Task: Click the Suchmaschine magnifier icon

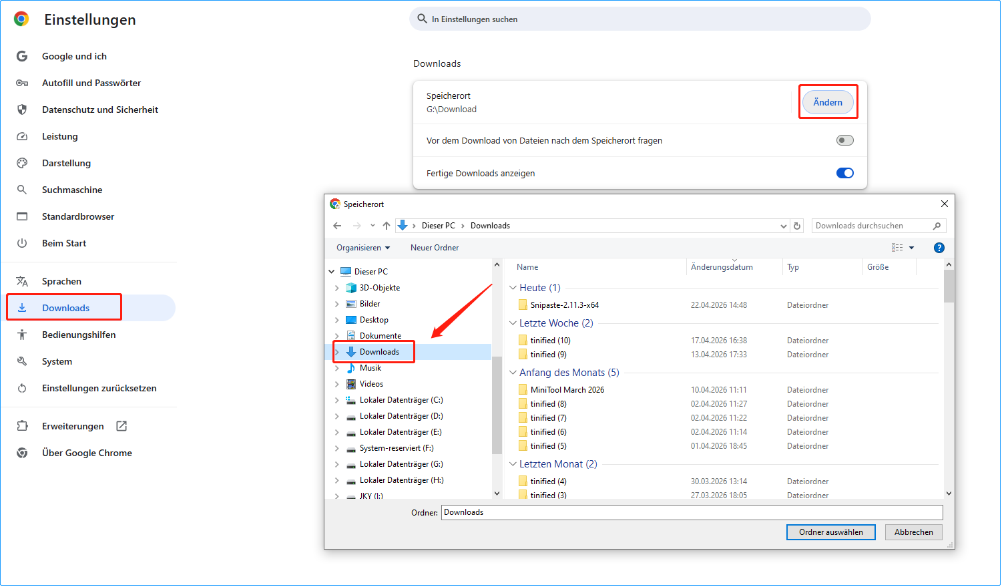Action: click(x=22, y=190)
